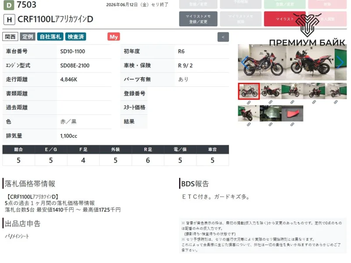Image resolution: width=351 pixels, height=263 pixels.
Task: Select fourth motorcycle thumbnail in first row
Action: point(314,91)
